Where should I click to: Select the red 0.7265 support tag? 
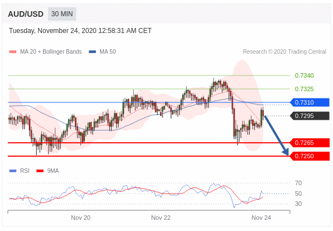pos(310,143)
